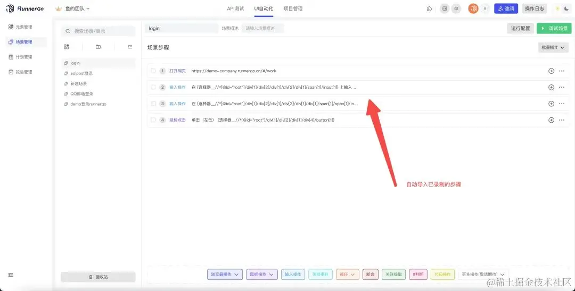Click the 运行配置 button
This screenshot has width=575, height=291.
tap(520, 29)
